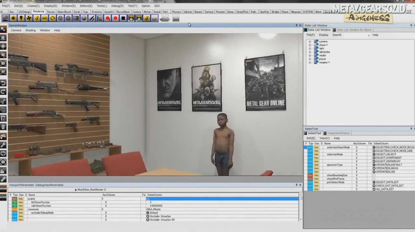
Task: Click the BLOCK mode icon in the left sidebar
Action: coord(3,197)
